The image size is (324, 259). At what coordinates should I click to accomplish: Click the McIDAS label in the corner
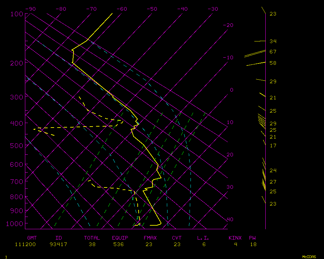click(x=310, y=256)
